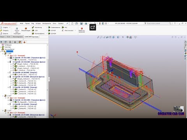Uncheck the F_Contour40 operation checkbox
Viewport: 187px width, 140px height.
point(13,108)
